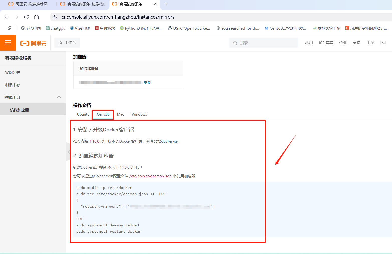Open the chatgpt bookmark
Screen dimensions: 392x254
tap(55, 28)
